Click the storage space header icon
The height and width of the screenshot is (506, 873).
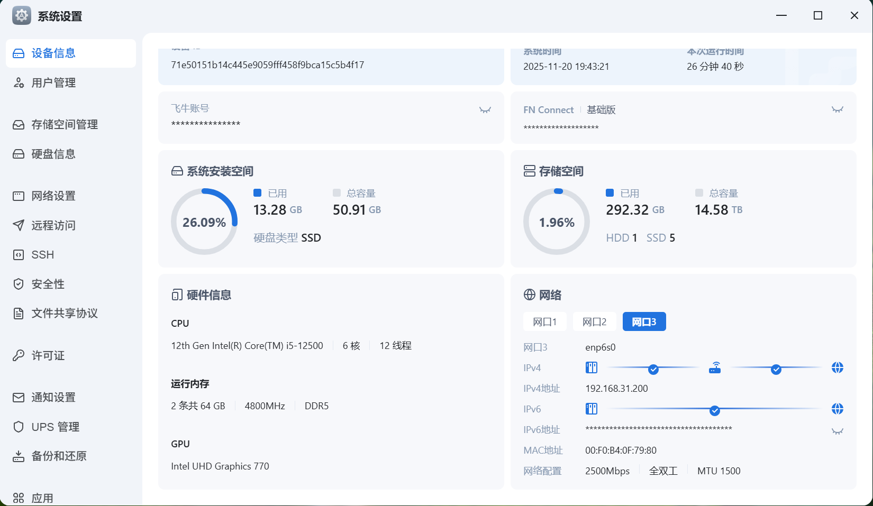(529, 171)
